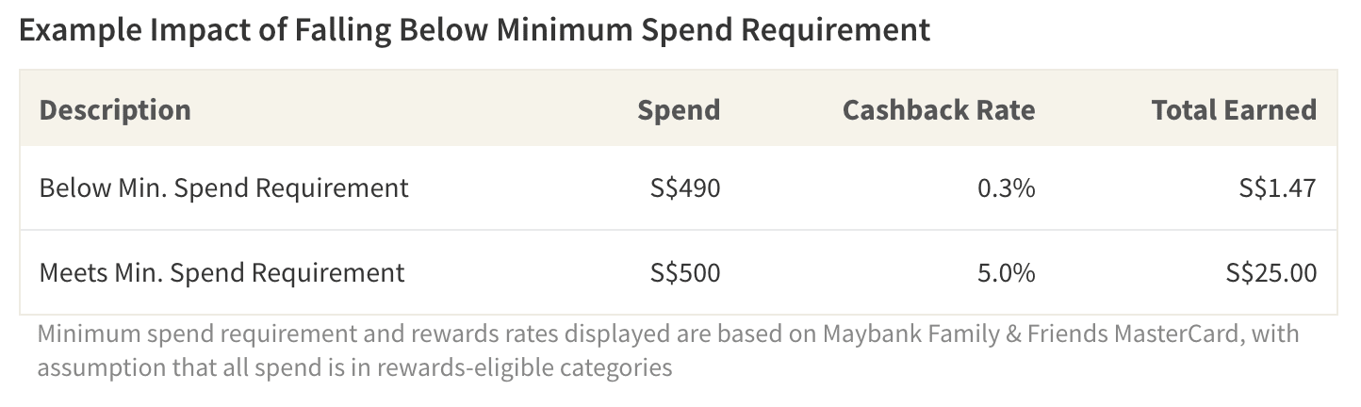
Task: Click the S$500 spend value
Action: pos(685,272)
